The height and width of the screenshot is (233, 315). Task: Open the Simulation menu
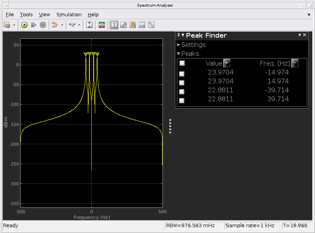point(69,15)
